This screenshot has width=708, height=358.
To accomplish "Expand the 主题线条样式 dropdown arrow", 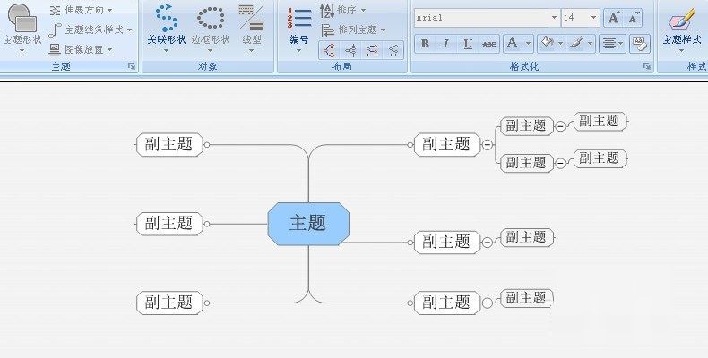I will point(130,30).
